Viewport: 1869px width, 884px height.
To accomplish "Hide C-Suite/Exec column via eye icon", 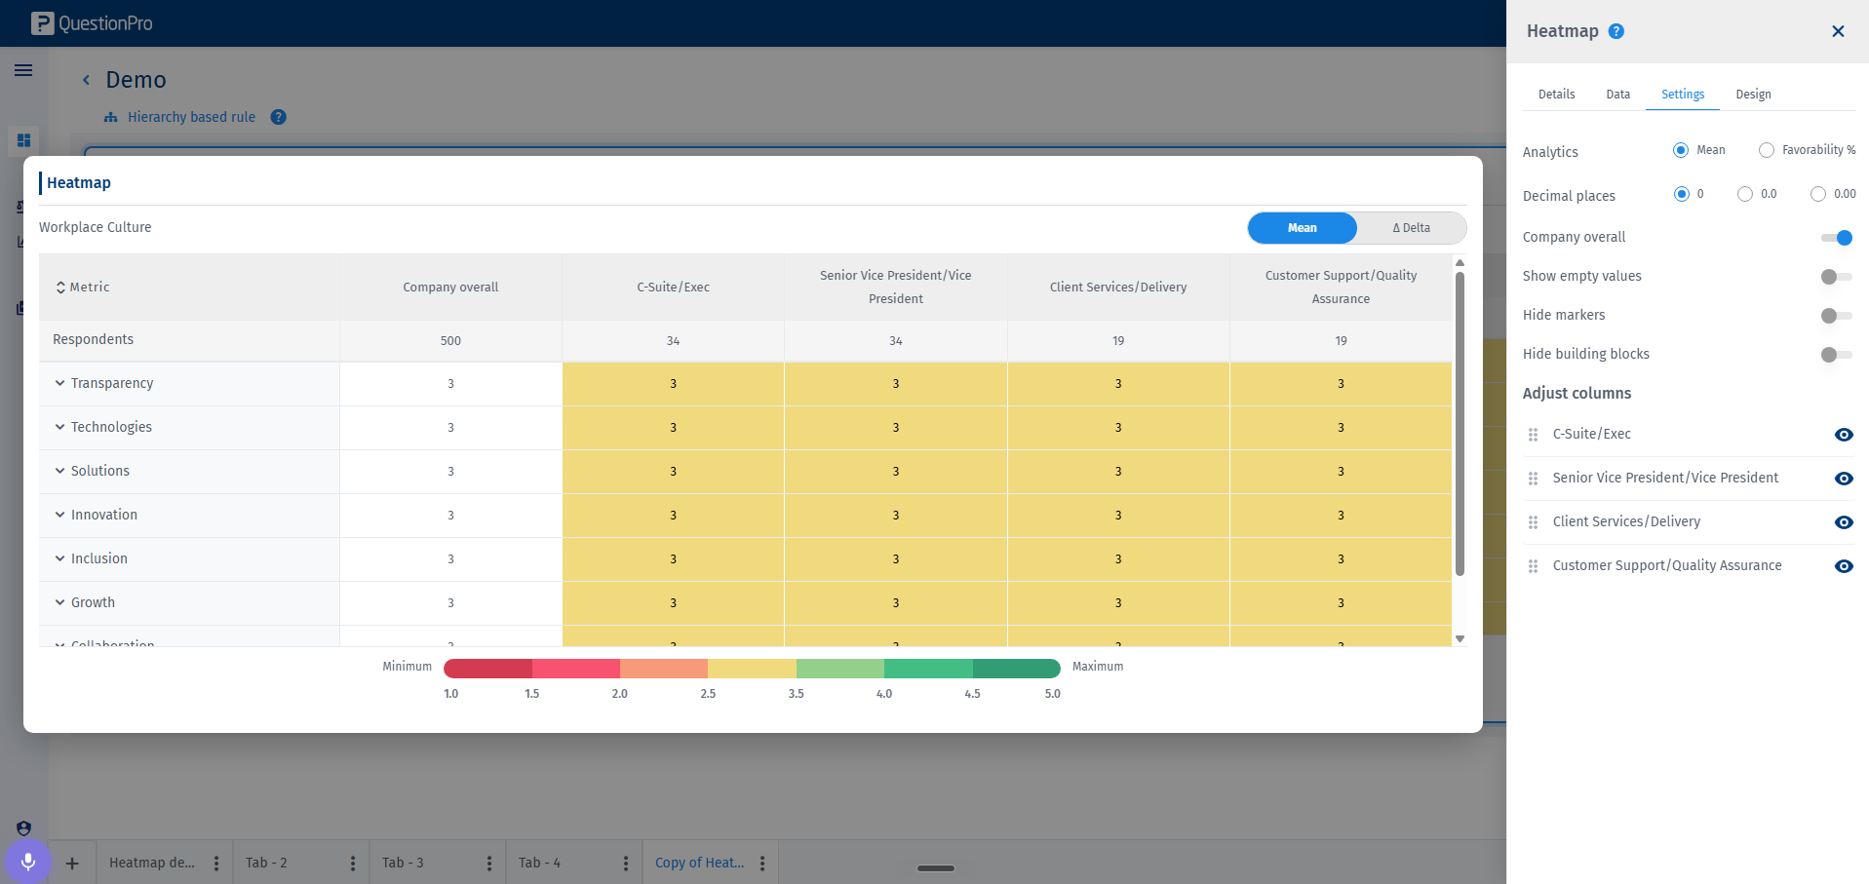I will point(1844,435).
